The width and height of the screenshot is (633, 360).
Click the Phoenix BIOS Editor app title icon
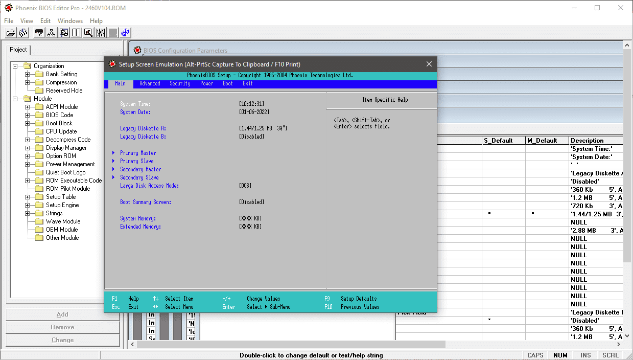point(8,8)
